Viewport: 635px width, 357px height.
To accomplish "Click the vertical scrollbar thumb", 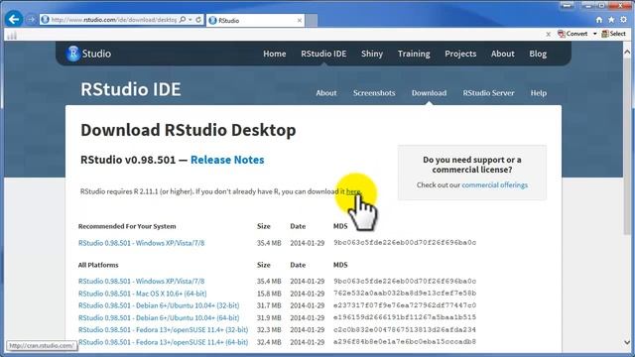I will coord(627,146).
